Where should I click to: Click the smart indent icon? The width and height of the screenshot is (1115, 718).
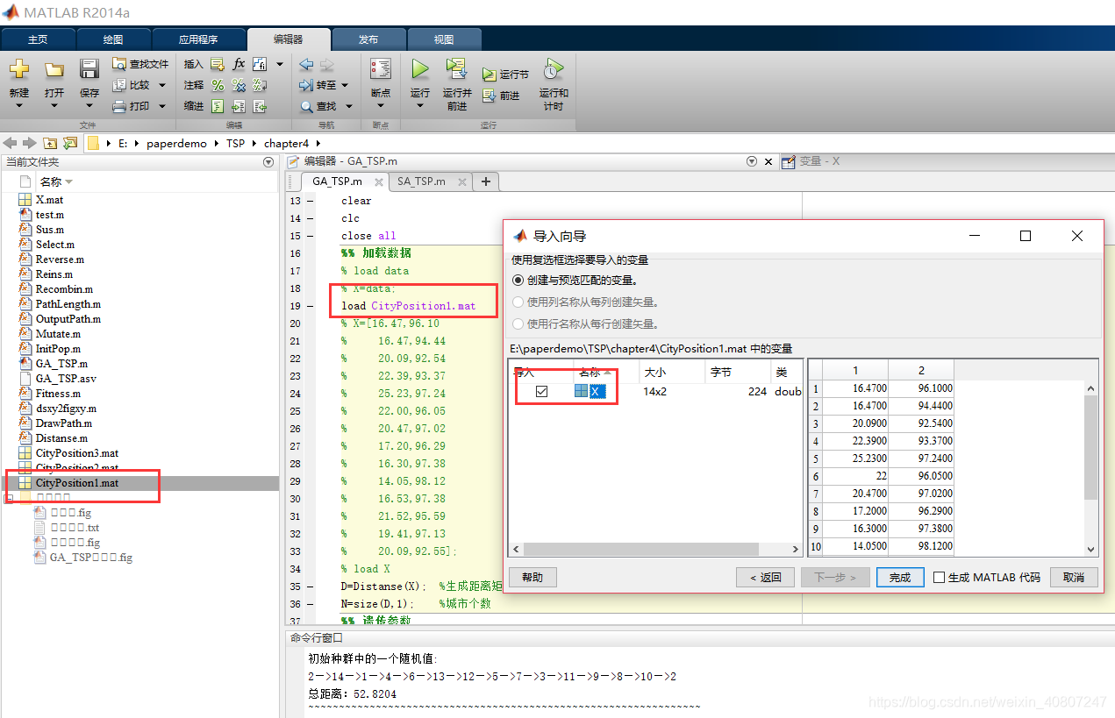tap(217, 106)
